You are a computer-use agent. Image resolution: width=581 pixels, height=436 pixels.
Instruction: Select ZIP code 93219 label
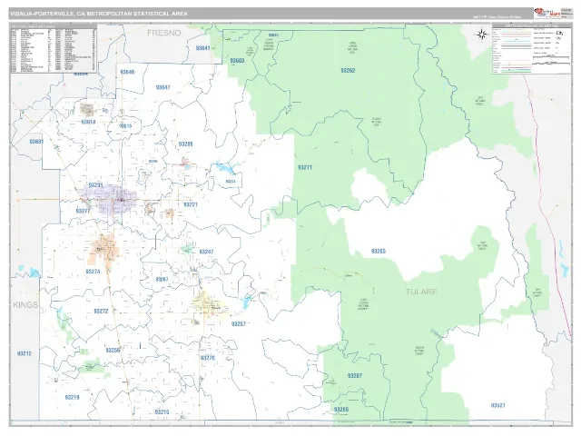pyautogui.click(x=72, y=398)
